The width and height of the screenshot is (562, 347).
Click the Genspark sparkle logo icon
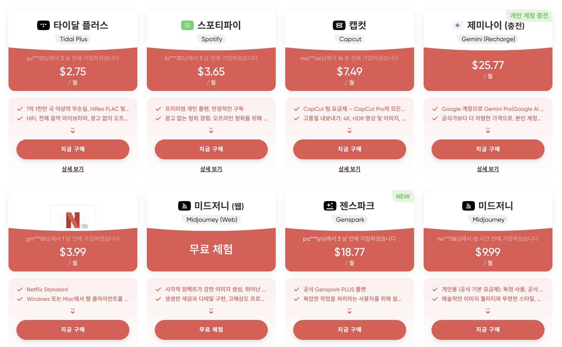pos(330,206)
